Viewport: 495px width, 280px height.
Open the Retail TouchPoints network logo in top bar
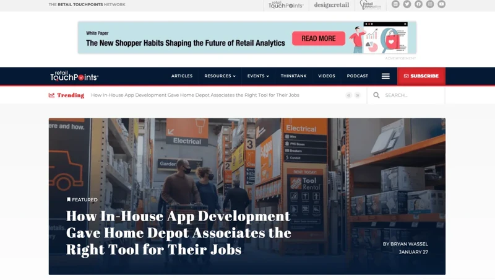coord(286,5)
